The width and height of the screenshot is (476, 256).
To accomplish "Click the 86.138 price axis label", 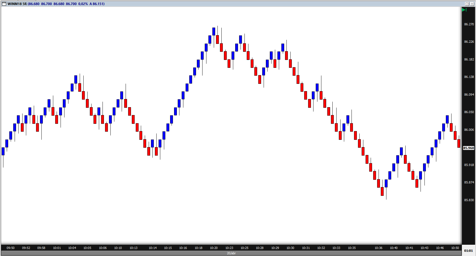I will [x=469, y=77].
